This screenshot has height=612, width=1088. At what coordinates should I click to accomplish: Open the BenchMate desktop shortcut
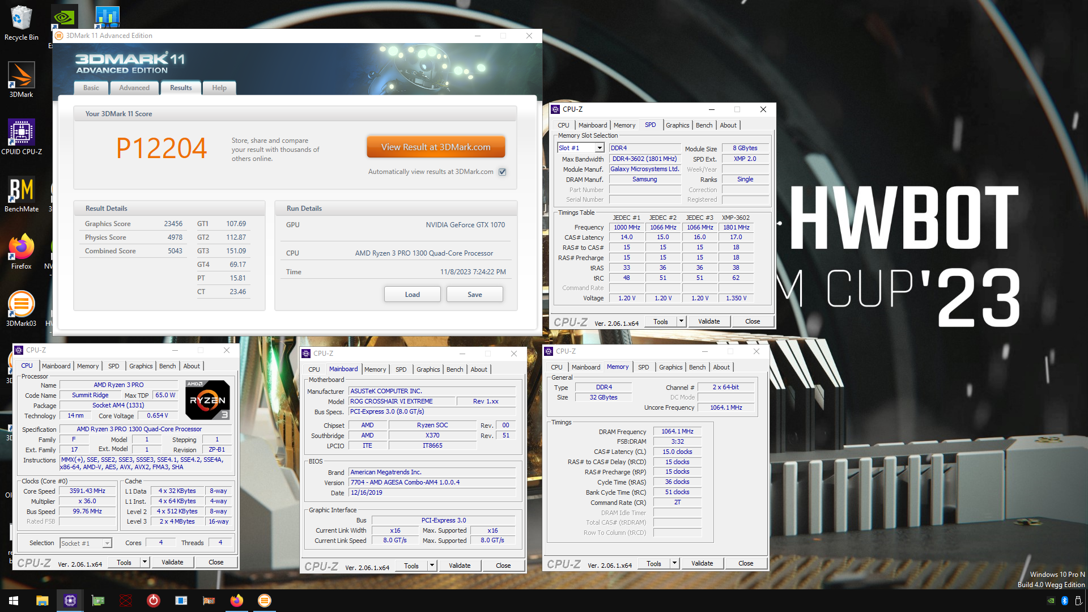pyautogui.click(x=22, y=194)
